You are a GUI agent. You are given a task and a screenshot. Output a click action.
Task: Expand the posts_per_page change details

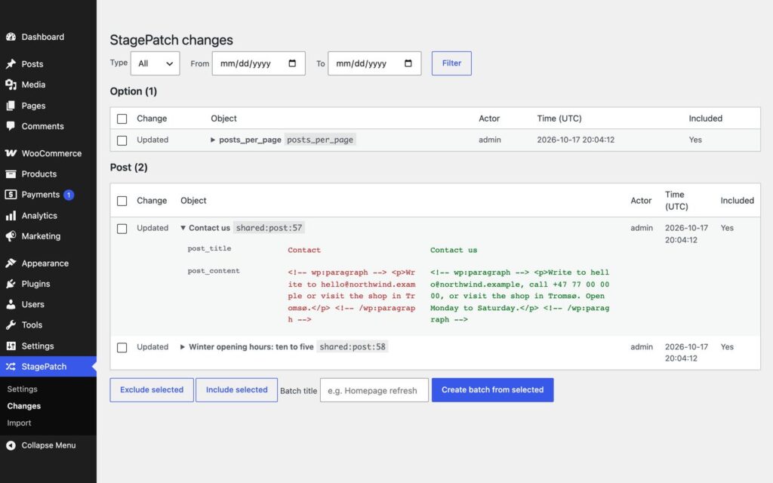click(213, 140)
